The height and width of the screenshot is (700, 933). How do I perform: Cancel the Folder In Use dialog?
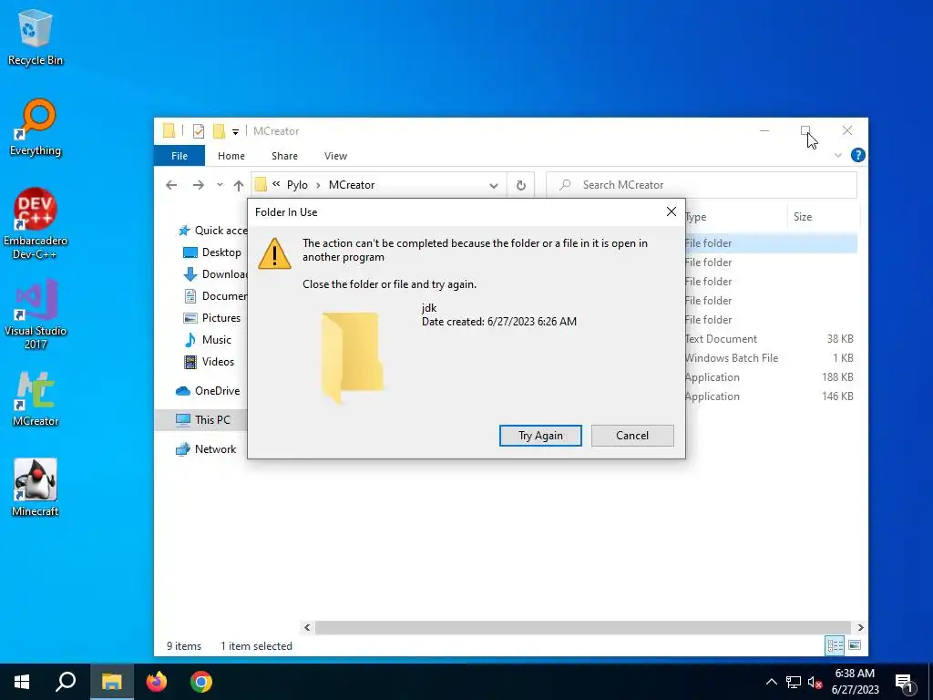(x=632, y=435)
